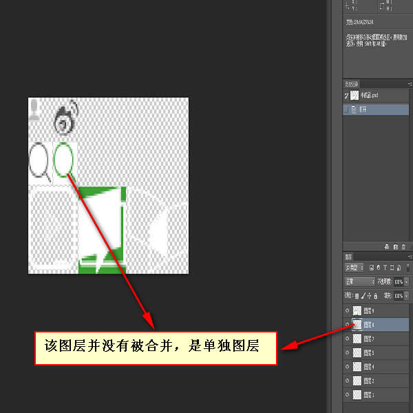Select the 打开 history state

pyautogui.click(x=376, y=109)
